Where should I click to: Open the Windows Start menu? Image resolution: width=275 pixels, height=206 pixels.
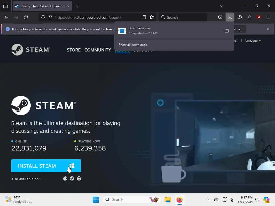pyautogui.click(x=96, y=200)
